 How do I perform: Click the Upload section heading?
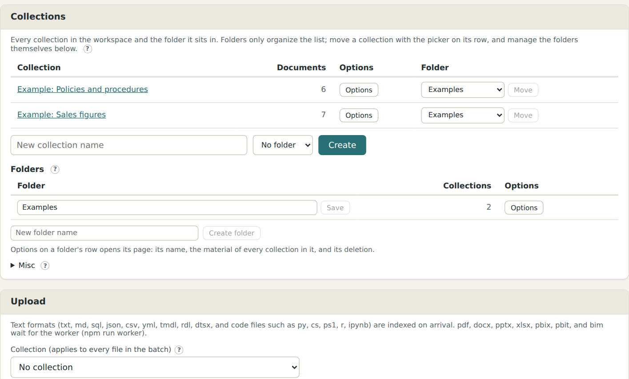point(28,301)
